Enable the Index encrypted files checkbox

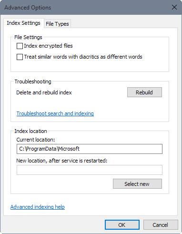coord(20,46)
